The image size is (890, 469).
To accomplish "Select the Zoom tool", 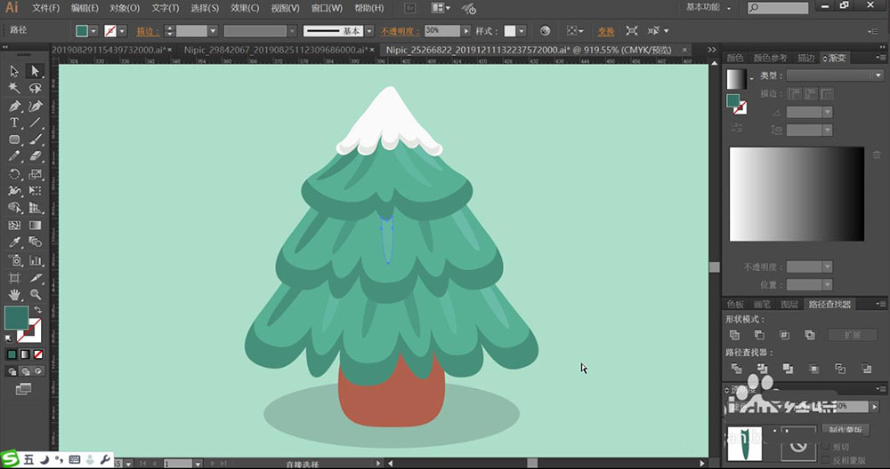I will [36, 293].
